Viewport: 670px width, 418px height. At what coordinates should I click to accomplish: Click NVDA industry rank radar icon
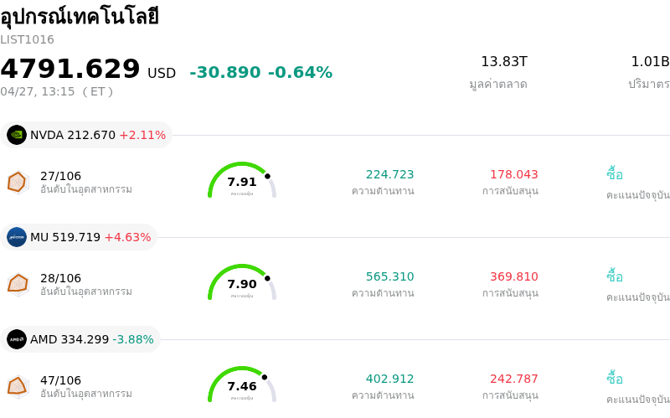coord(18,182)
